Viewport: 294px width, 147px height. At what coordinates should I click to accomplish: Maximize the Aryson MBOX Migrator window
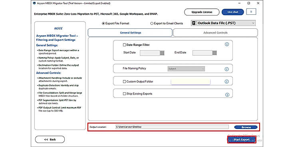tap(248, 3)
